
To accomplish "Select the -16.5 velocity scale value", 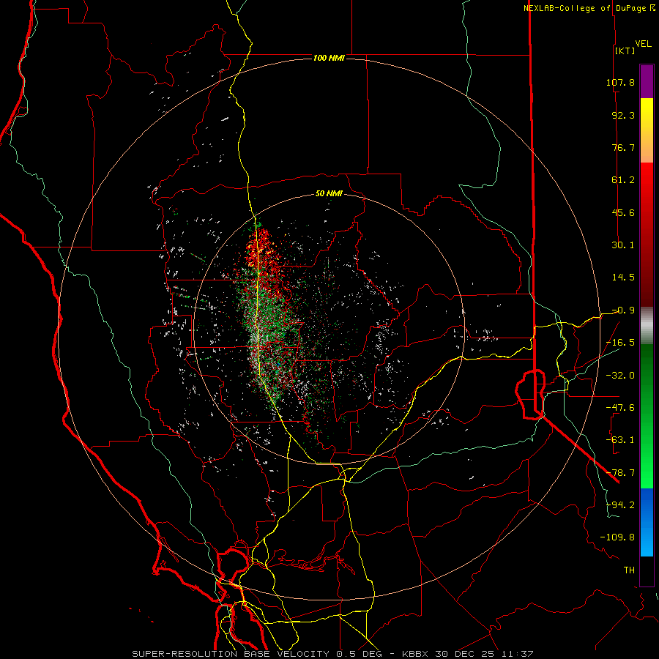I will [620, 343].
